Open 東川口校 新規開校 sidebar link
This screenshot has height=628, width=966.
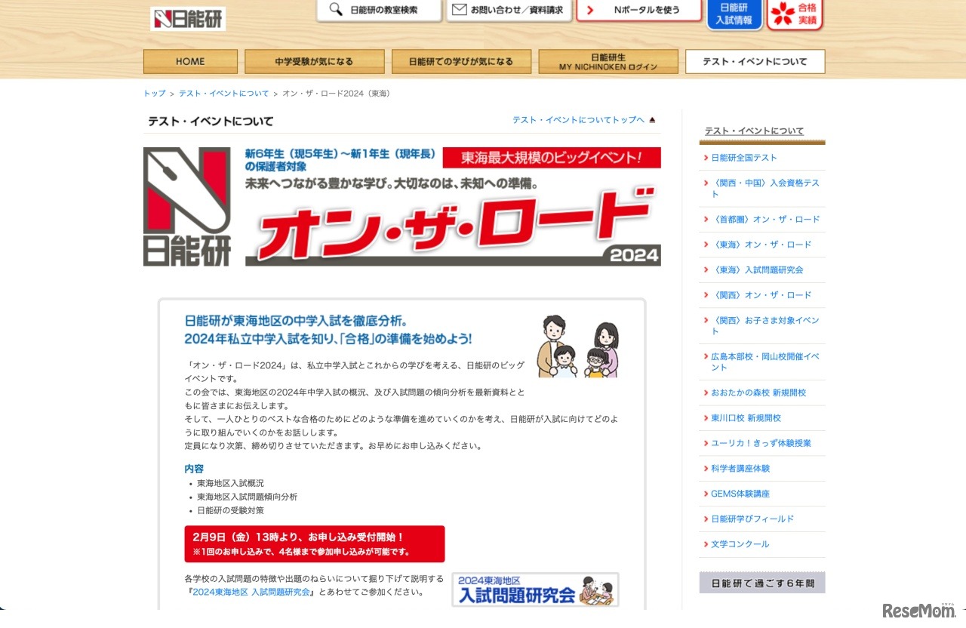pos(746,418)
